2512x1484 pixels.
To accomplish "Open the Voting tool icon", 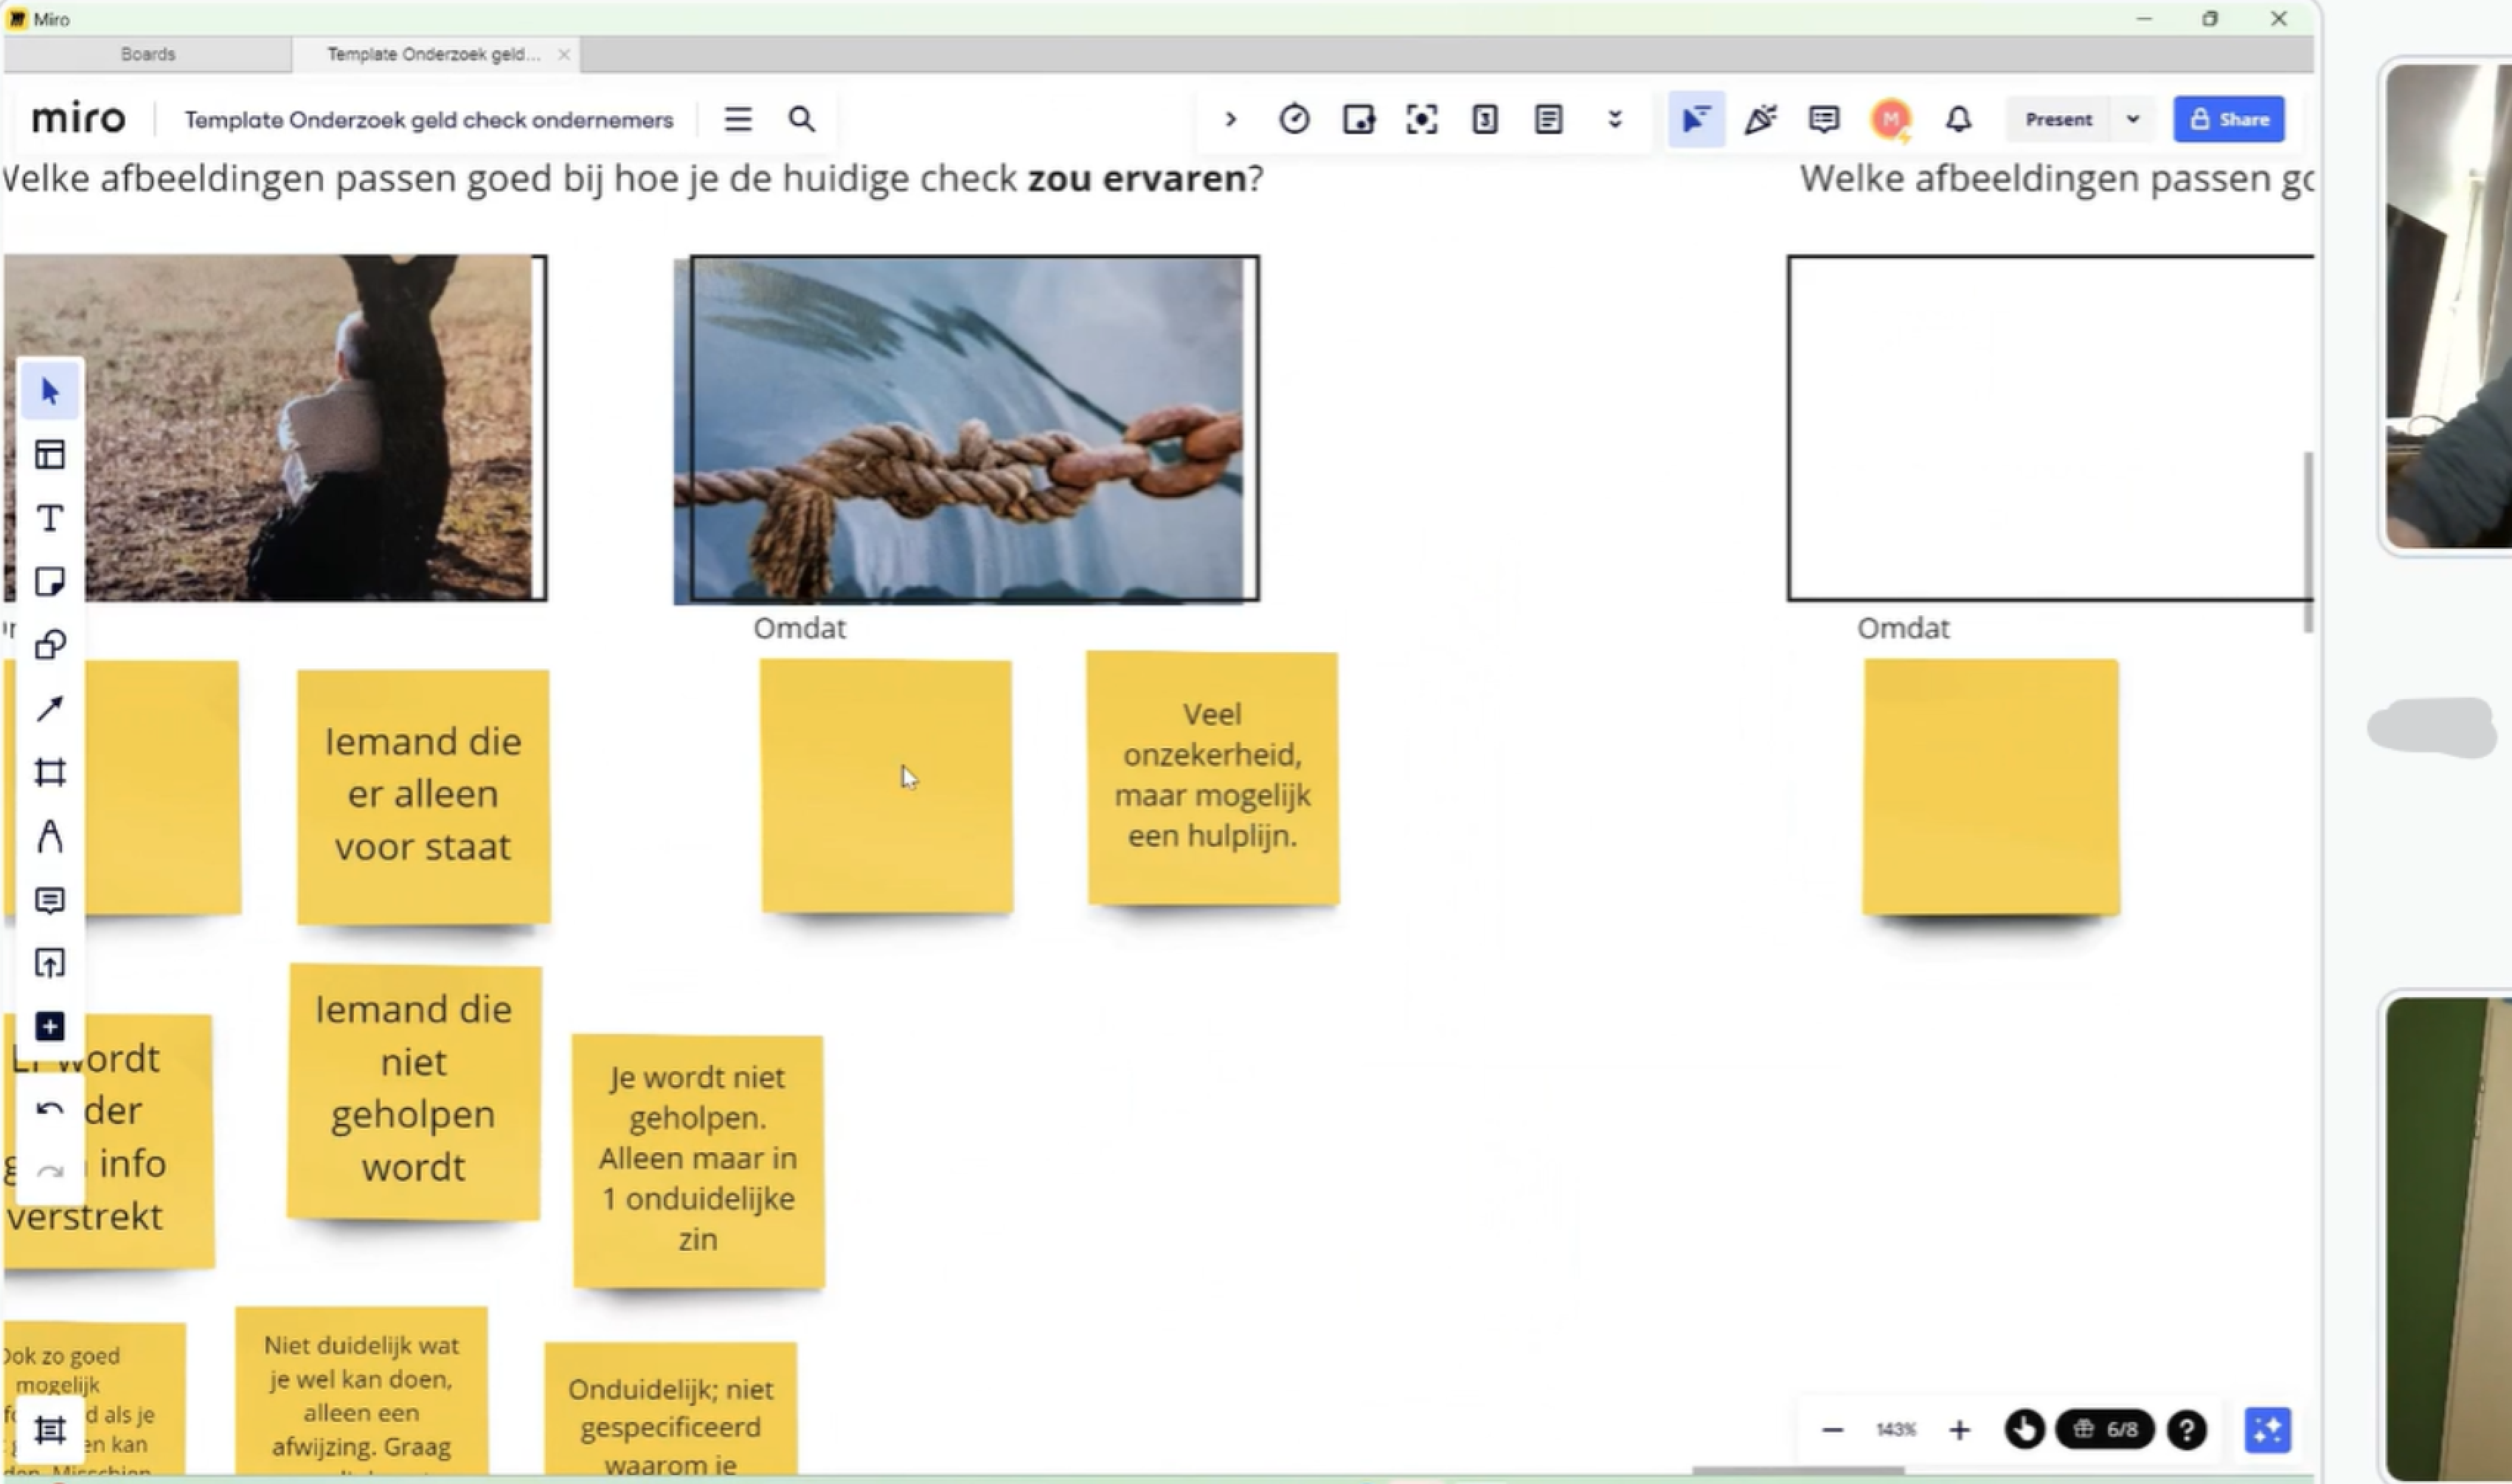I will click(1485, 120).
